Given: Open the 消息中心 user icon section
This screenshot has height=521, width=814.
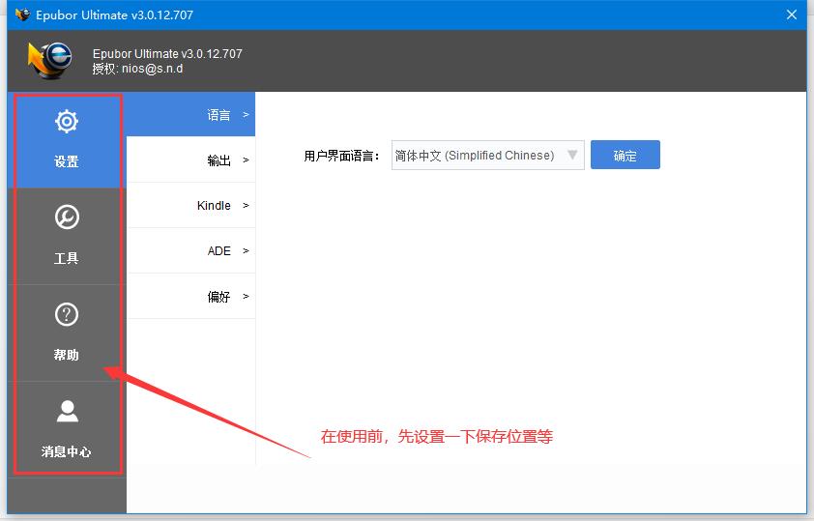Looking at the screenshot, I should point(67,430).
